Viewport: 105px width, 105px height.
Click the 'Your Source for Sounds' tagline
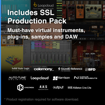[43, 9]
